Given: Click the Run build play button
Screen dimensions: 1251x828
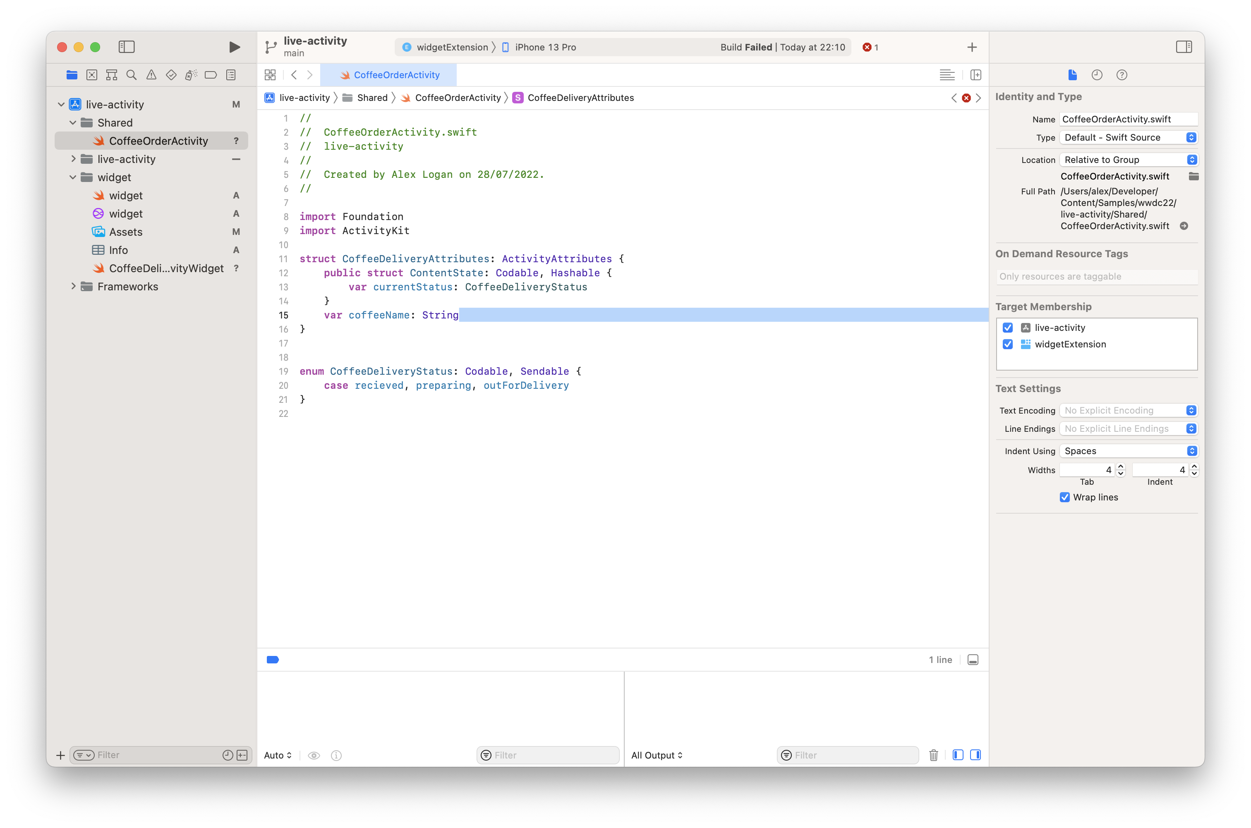Looking at the screenshot, I should pyautogui.click(x=235, y=47).
